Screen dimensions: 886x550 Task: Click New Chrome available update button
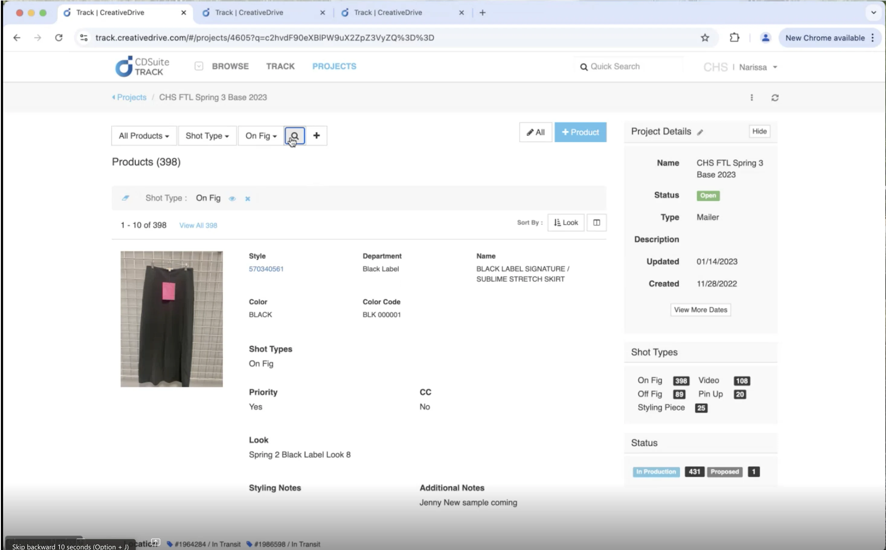click(x=825, y=38)
